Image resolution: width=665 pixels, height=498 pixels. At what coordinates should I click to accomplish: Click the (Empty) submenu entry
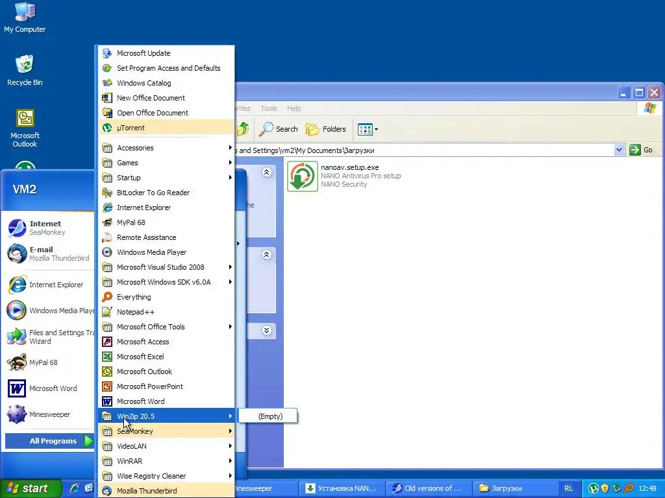[x=268, y=416]
